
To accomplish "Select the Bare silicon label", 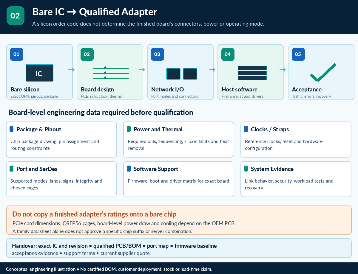I will click(25, 89).
